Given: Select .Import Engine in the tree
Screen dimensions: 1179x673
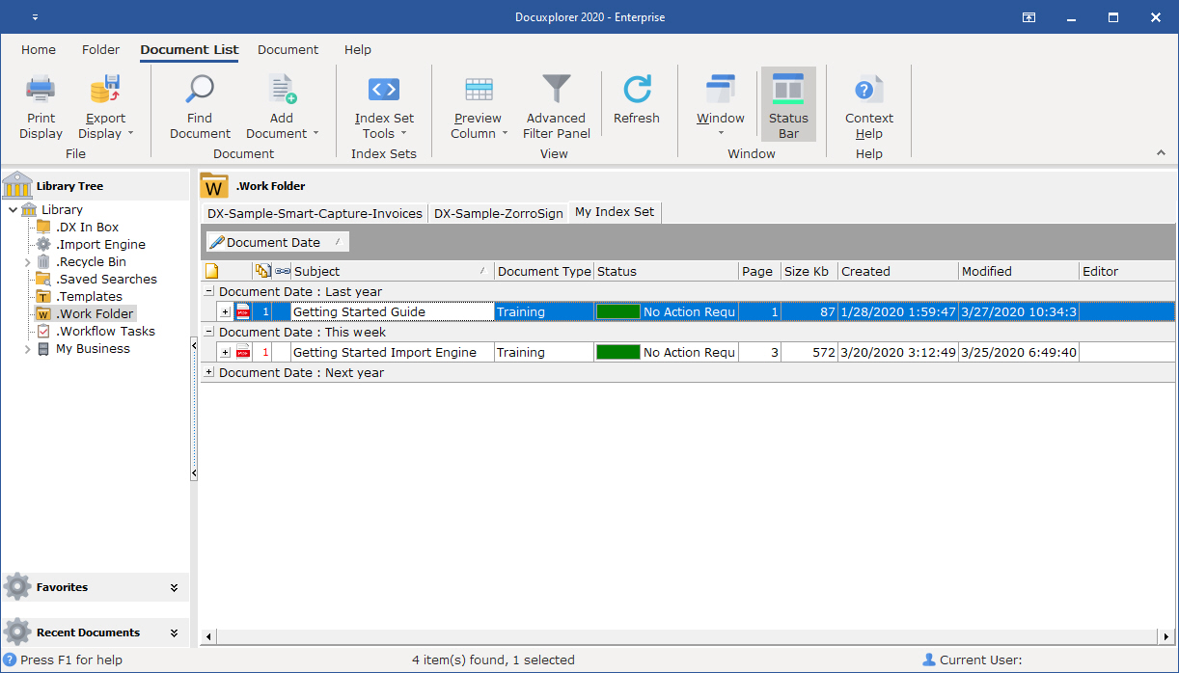Looking at the screenshot, I should [100, 245].
